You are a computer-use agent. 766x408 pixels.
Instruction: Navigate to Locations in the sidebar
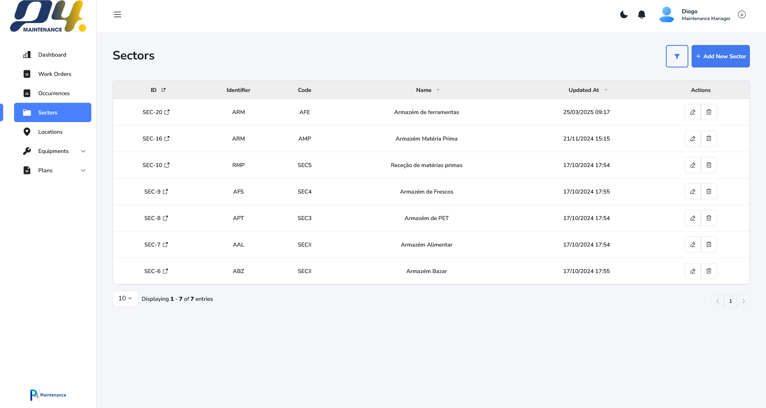(50, 132)
